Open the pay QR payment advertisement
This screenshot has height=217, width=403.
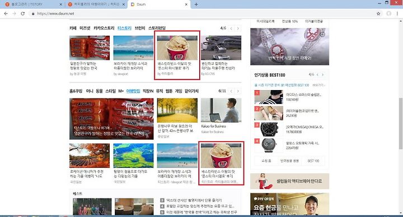(290, 204)
